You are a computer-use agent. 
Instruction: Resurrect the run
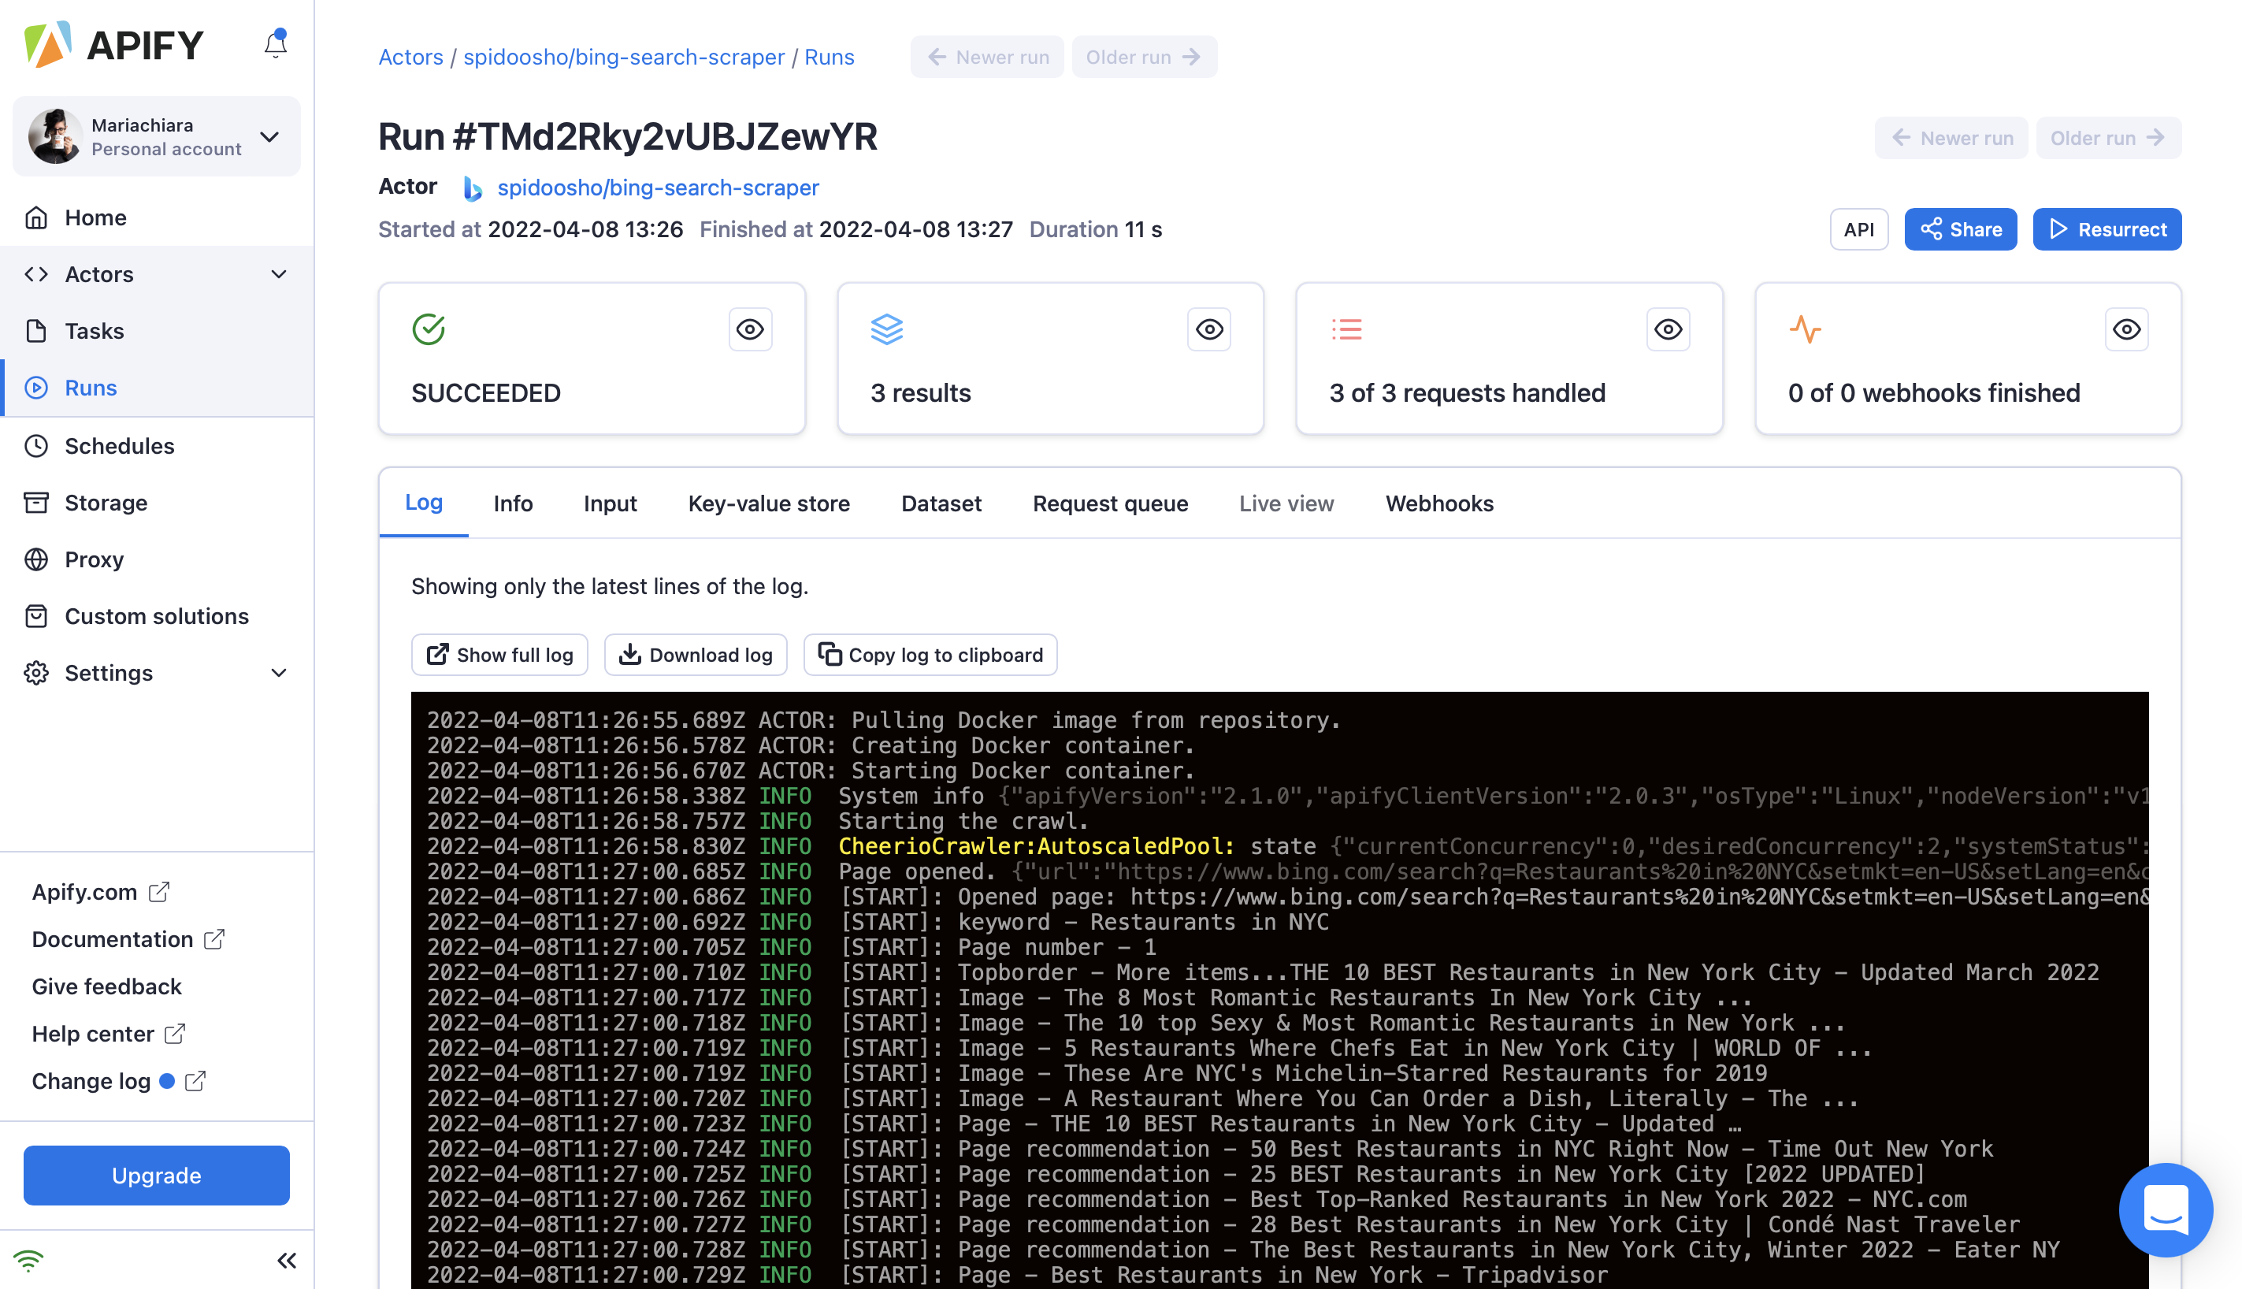(2107, 229)
